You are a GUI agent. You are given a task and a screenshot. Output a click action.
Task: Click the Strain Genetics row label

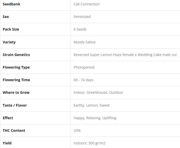point(16,55)
